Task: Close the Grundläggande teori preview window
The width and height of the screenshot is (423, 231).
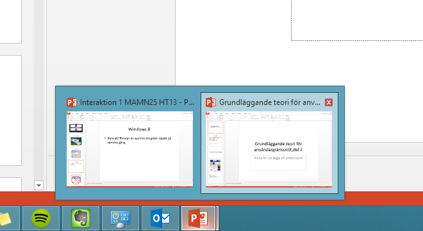Action: (329, 102)
